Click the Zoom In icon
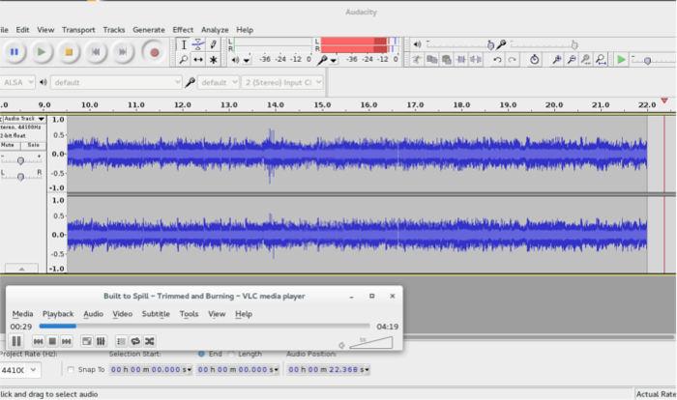The width and height of the screenshot is (677, 400). click(556, 60)
